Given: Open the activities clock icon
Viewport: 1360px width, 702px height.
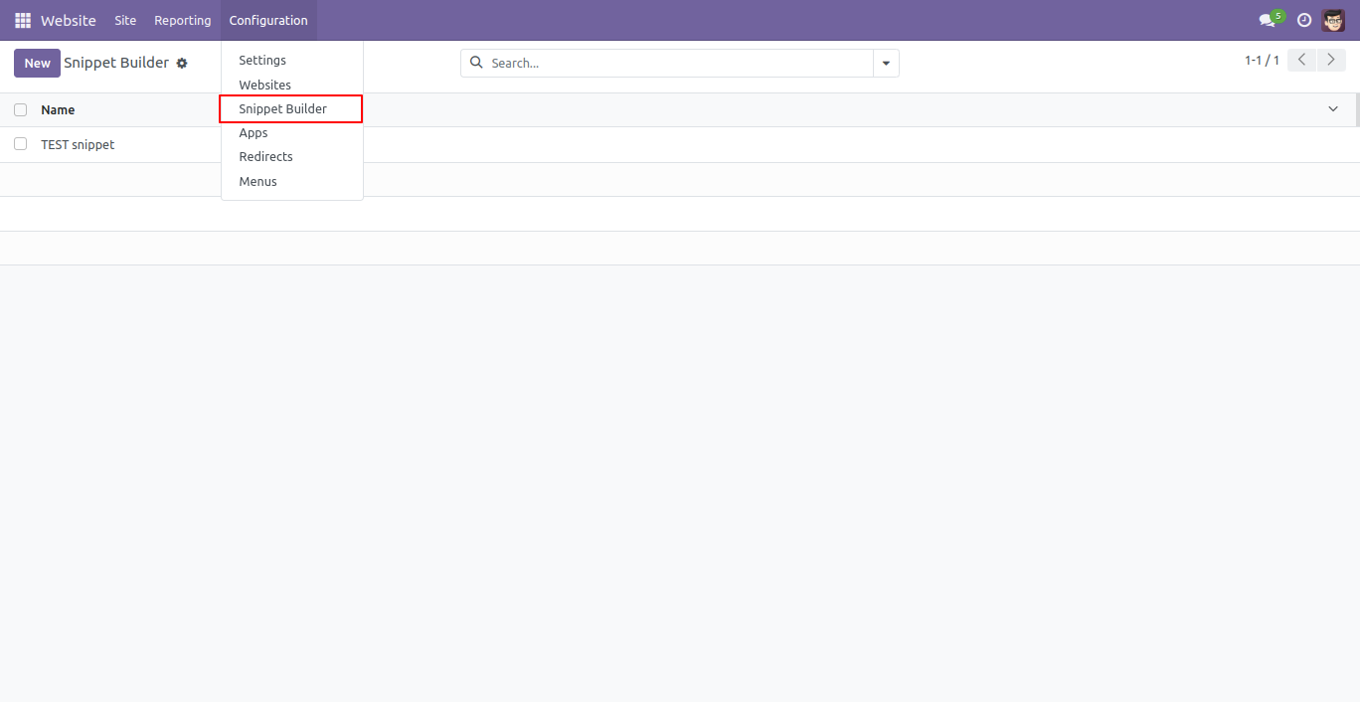Looking at the screenshot, I should [1304, 20].
